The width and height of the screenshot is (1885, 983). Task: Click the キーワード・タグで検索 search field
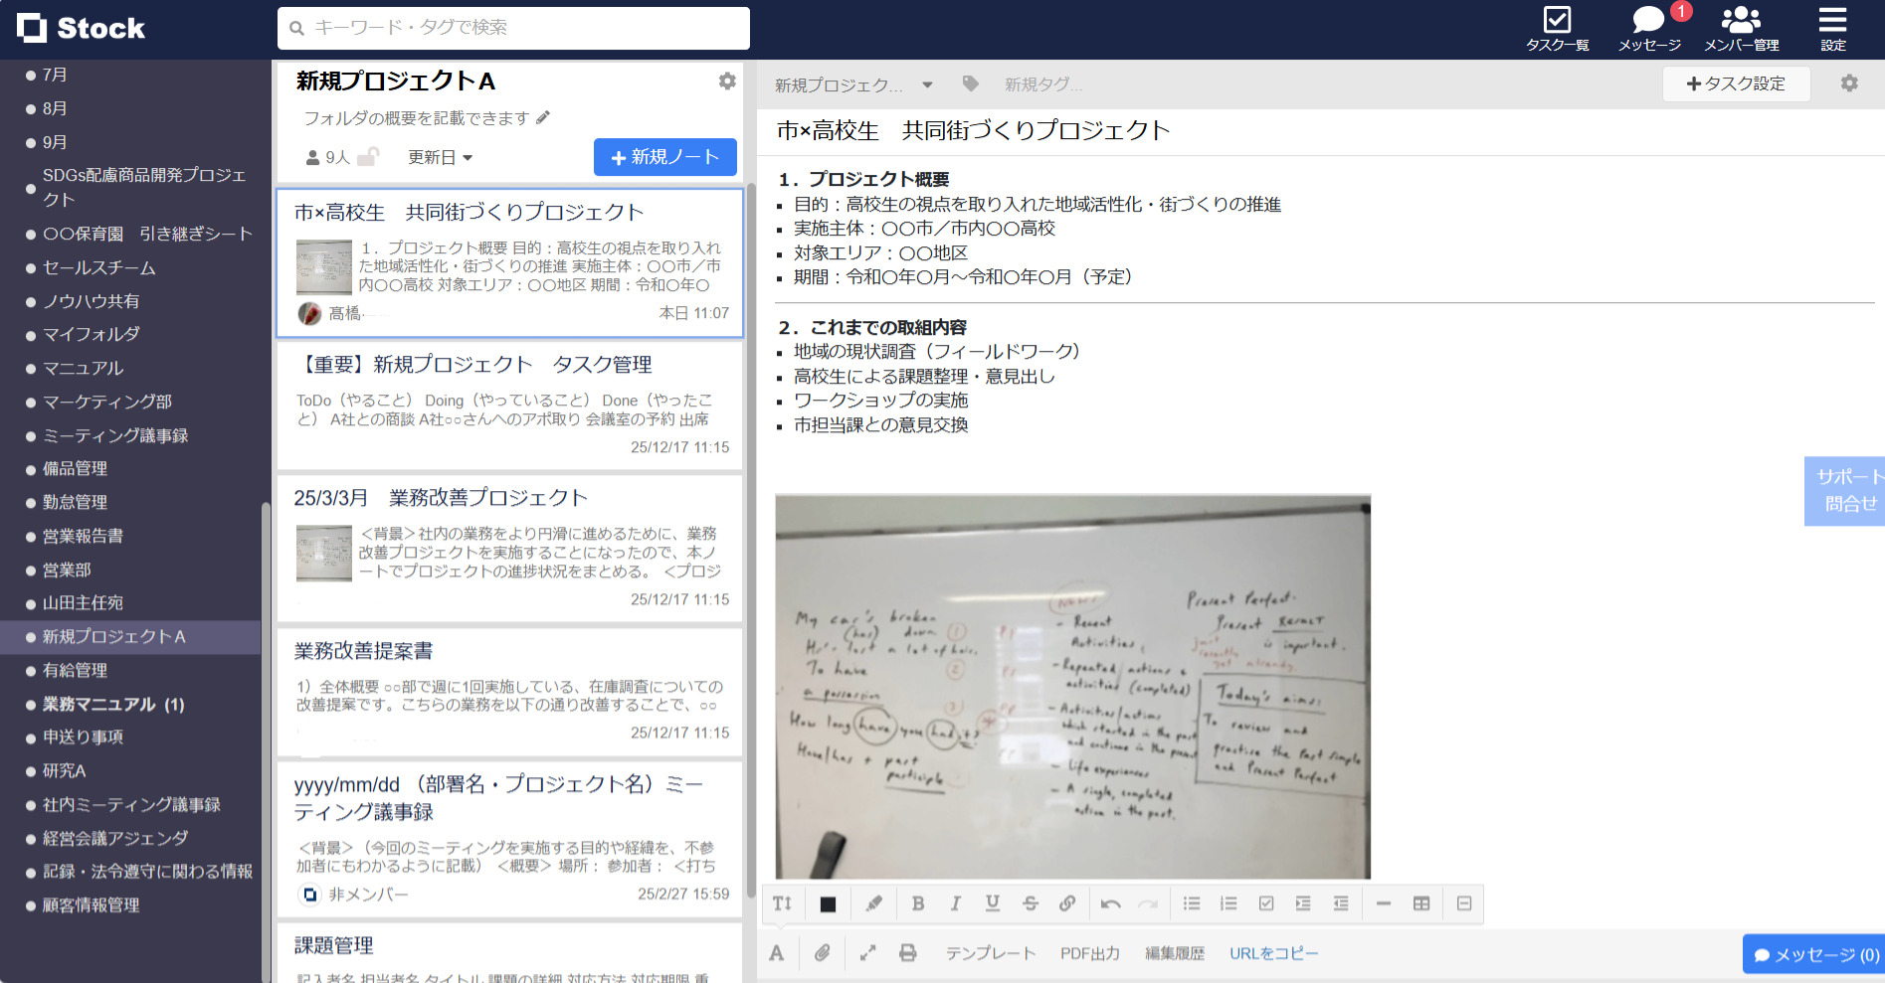tap(512, 28)
